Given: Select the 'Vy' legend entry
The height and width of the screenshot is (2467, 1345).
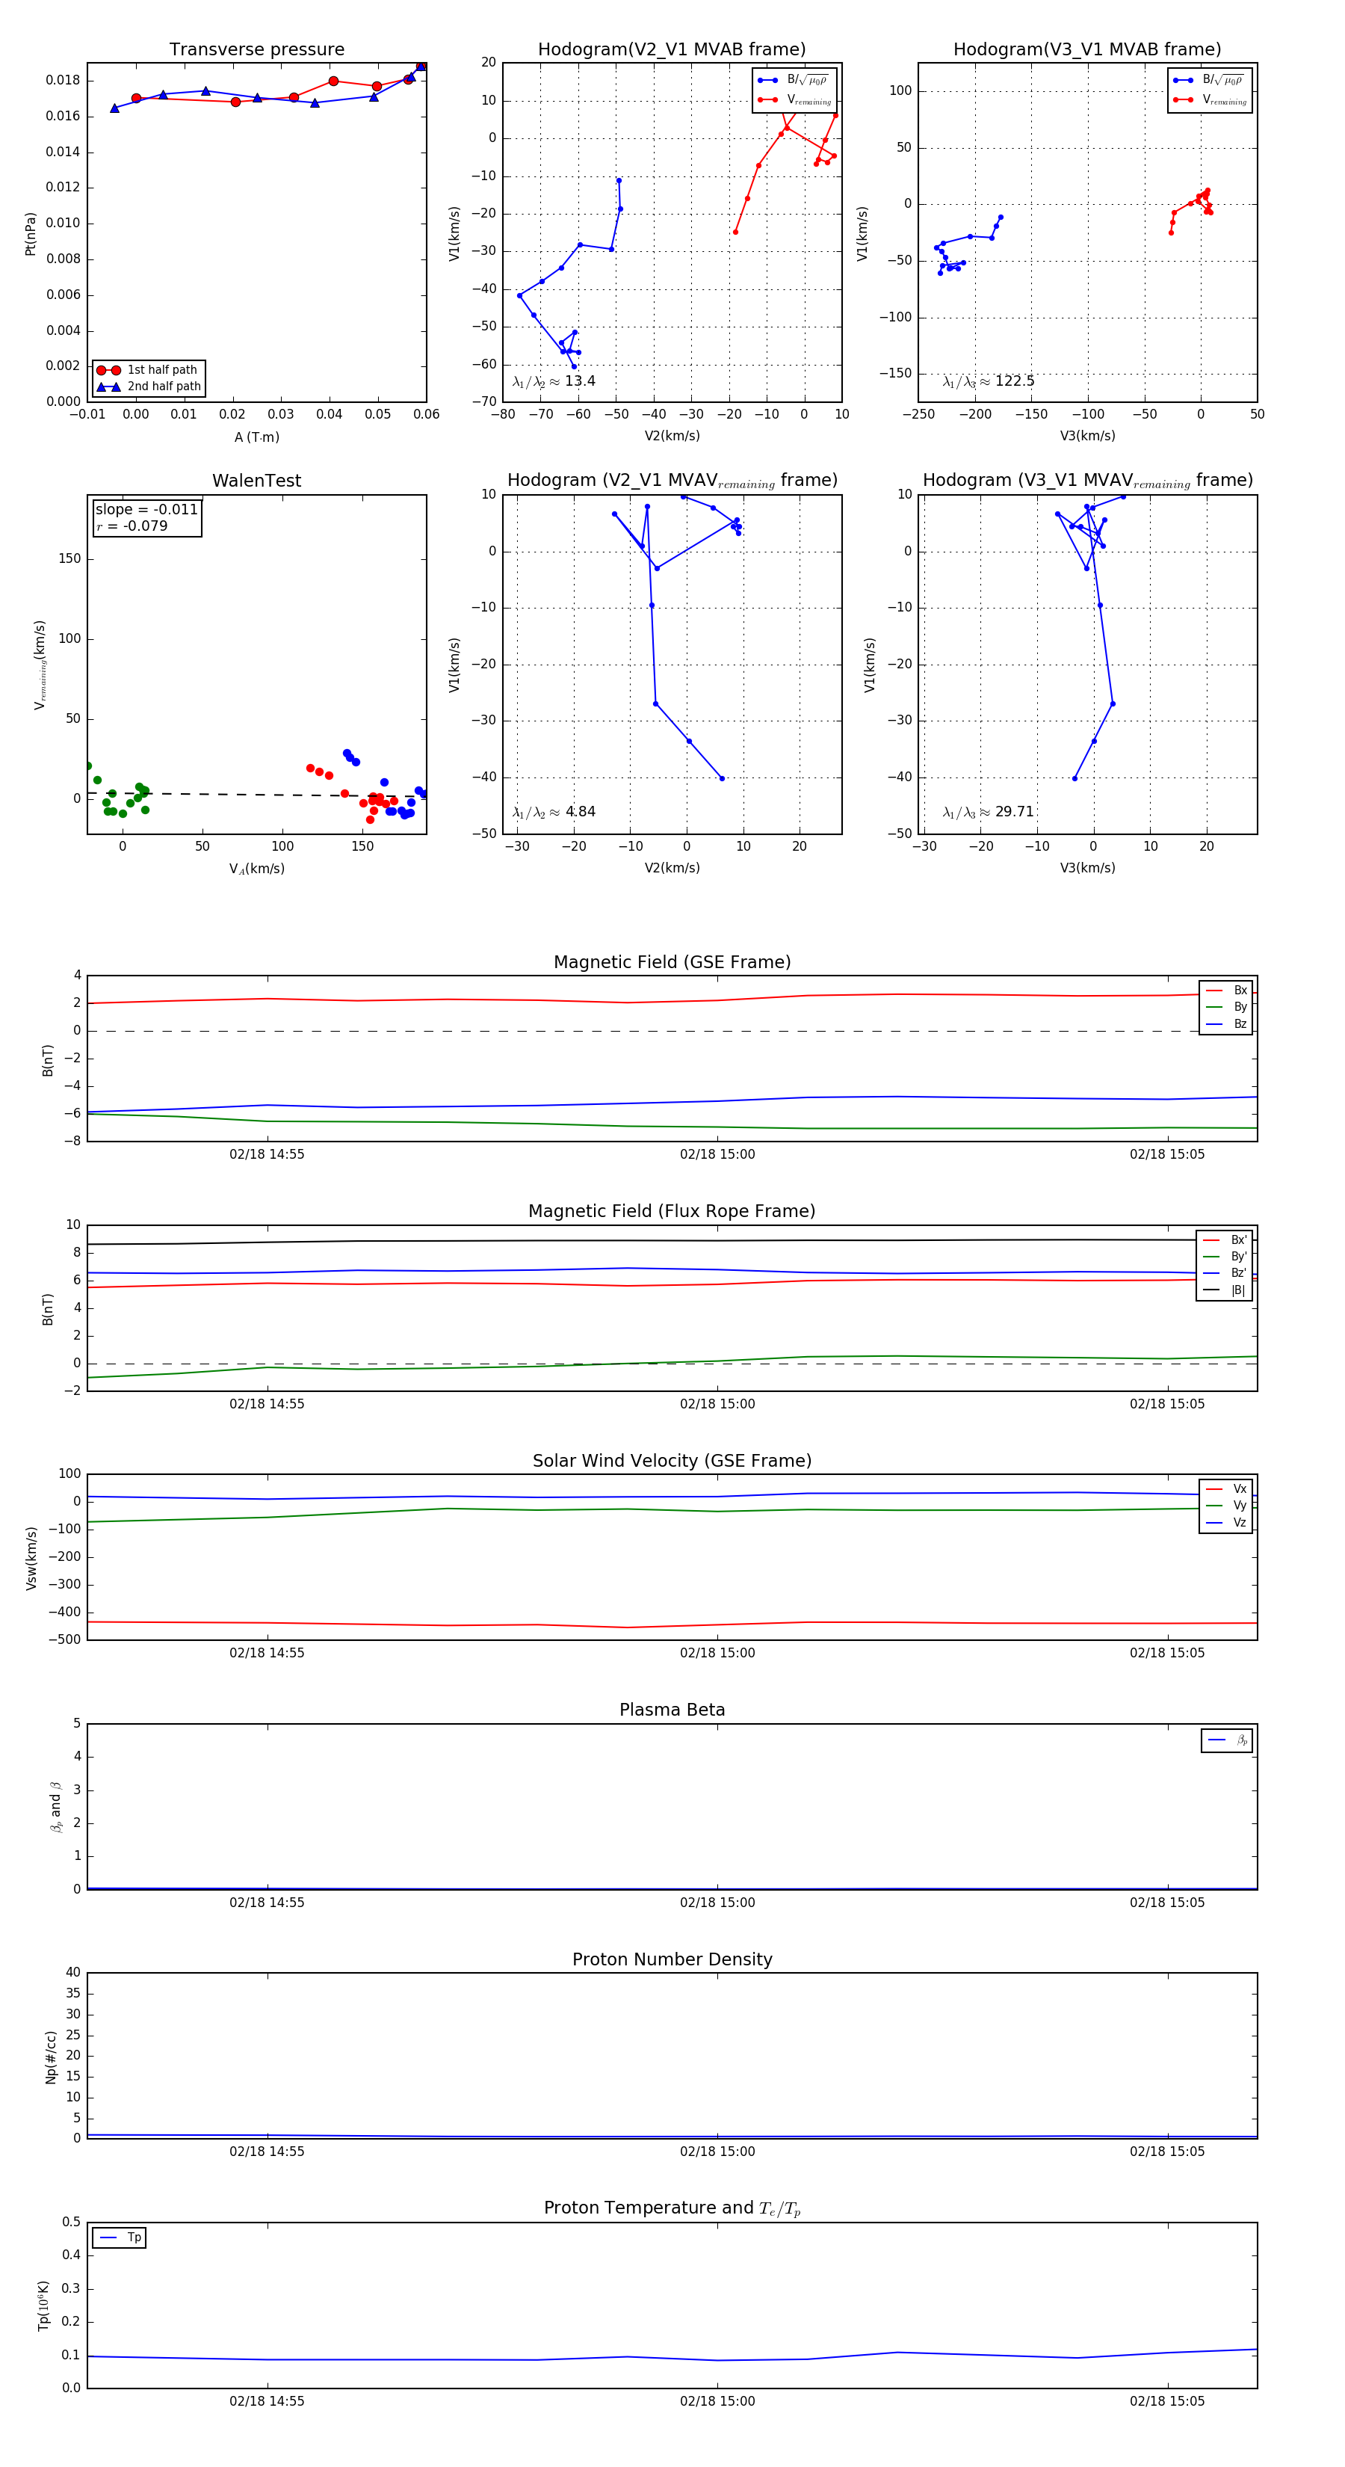Looking at the screenshot, I should tap(1226, 1506).
